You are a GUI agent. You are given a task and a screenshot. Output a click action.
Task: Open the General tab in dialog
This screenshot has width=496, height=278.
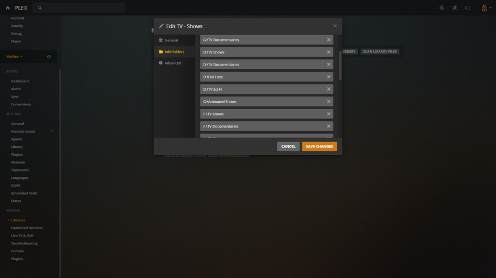pos(174,40)
